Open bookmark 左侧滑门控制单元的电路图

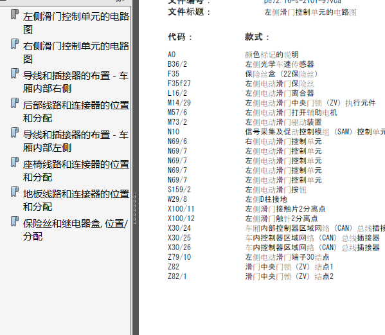[x=76, y=23]
